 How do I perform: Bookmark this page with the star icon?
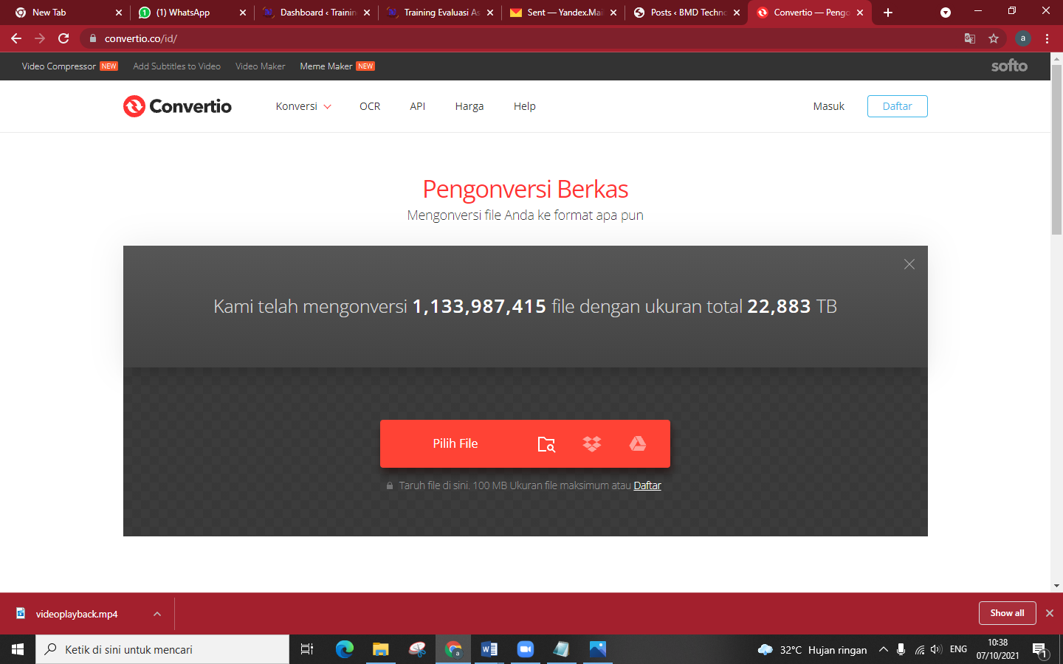994,38
